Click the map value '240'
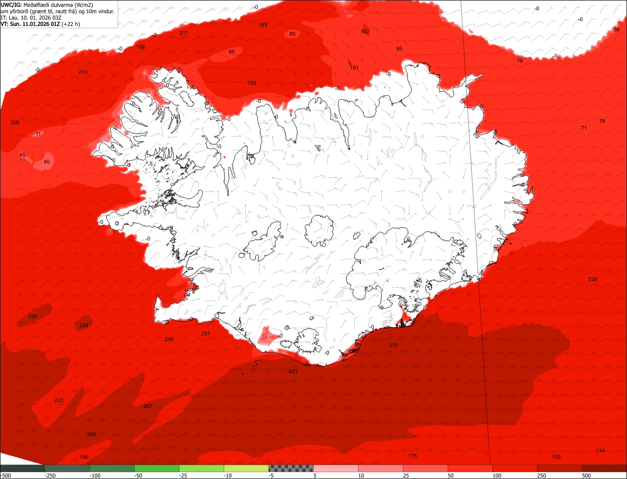 169,339
